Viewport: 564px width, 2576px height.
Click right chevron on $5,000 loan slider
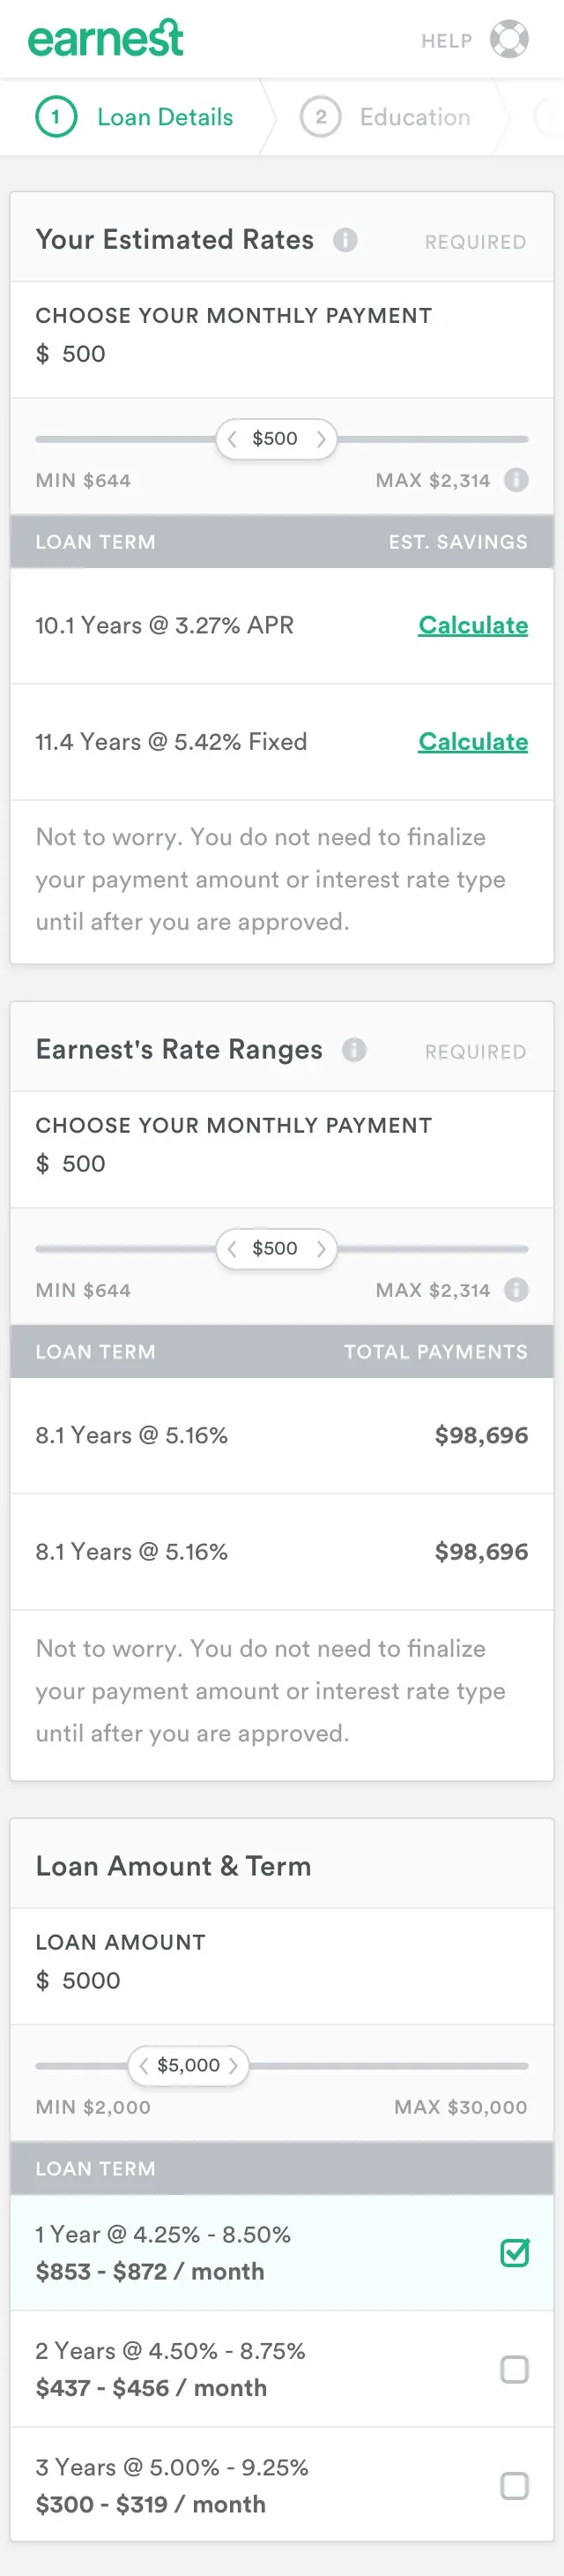233,2065
